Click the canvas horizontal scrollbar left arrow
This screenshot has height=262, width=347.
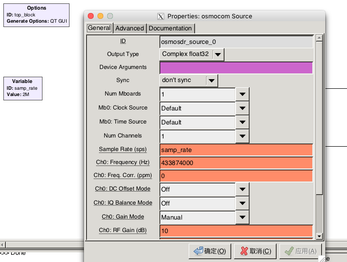coord(2,245)
